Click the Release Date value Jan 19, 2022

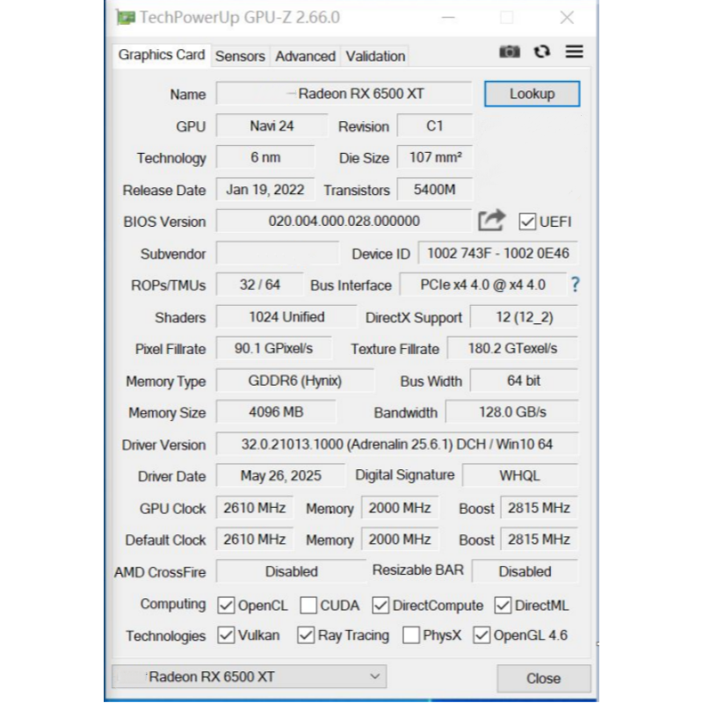pos(265,189)
